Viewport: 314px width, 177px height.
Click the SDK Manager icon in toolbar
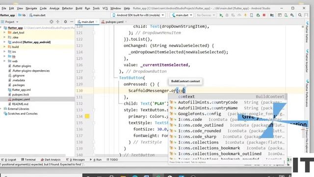292,15
